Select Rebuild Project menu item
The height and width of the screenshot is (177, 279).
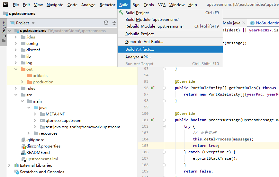(170, 34)
